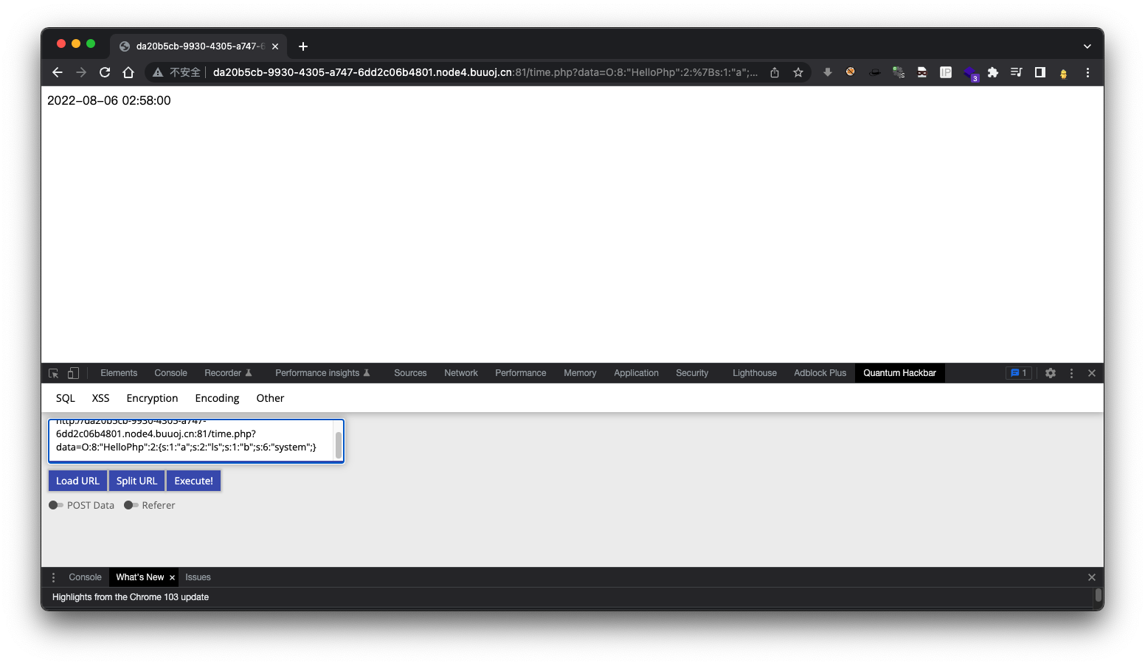
Task: Expand the Other menu in Hackbar
Action: coord(270,398)
